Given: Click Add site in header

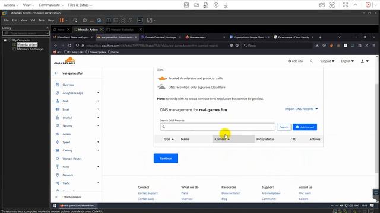Looking at the screenshot, I should point(296,61).
